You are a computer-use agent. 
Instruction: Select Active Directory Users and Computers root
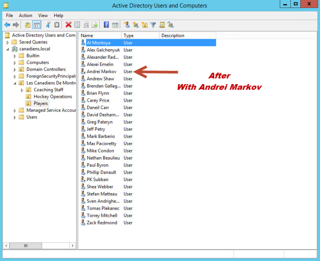(43, 35)
